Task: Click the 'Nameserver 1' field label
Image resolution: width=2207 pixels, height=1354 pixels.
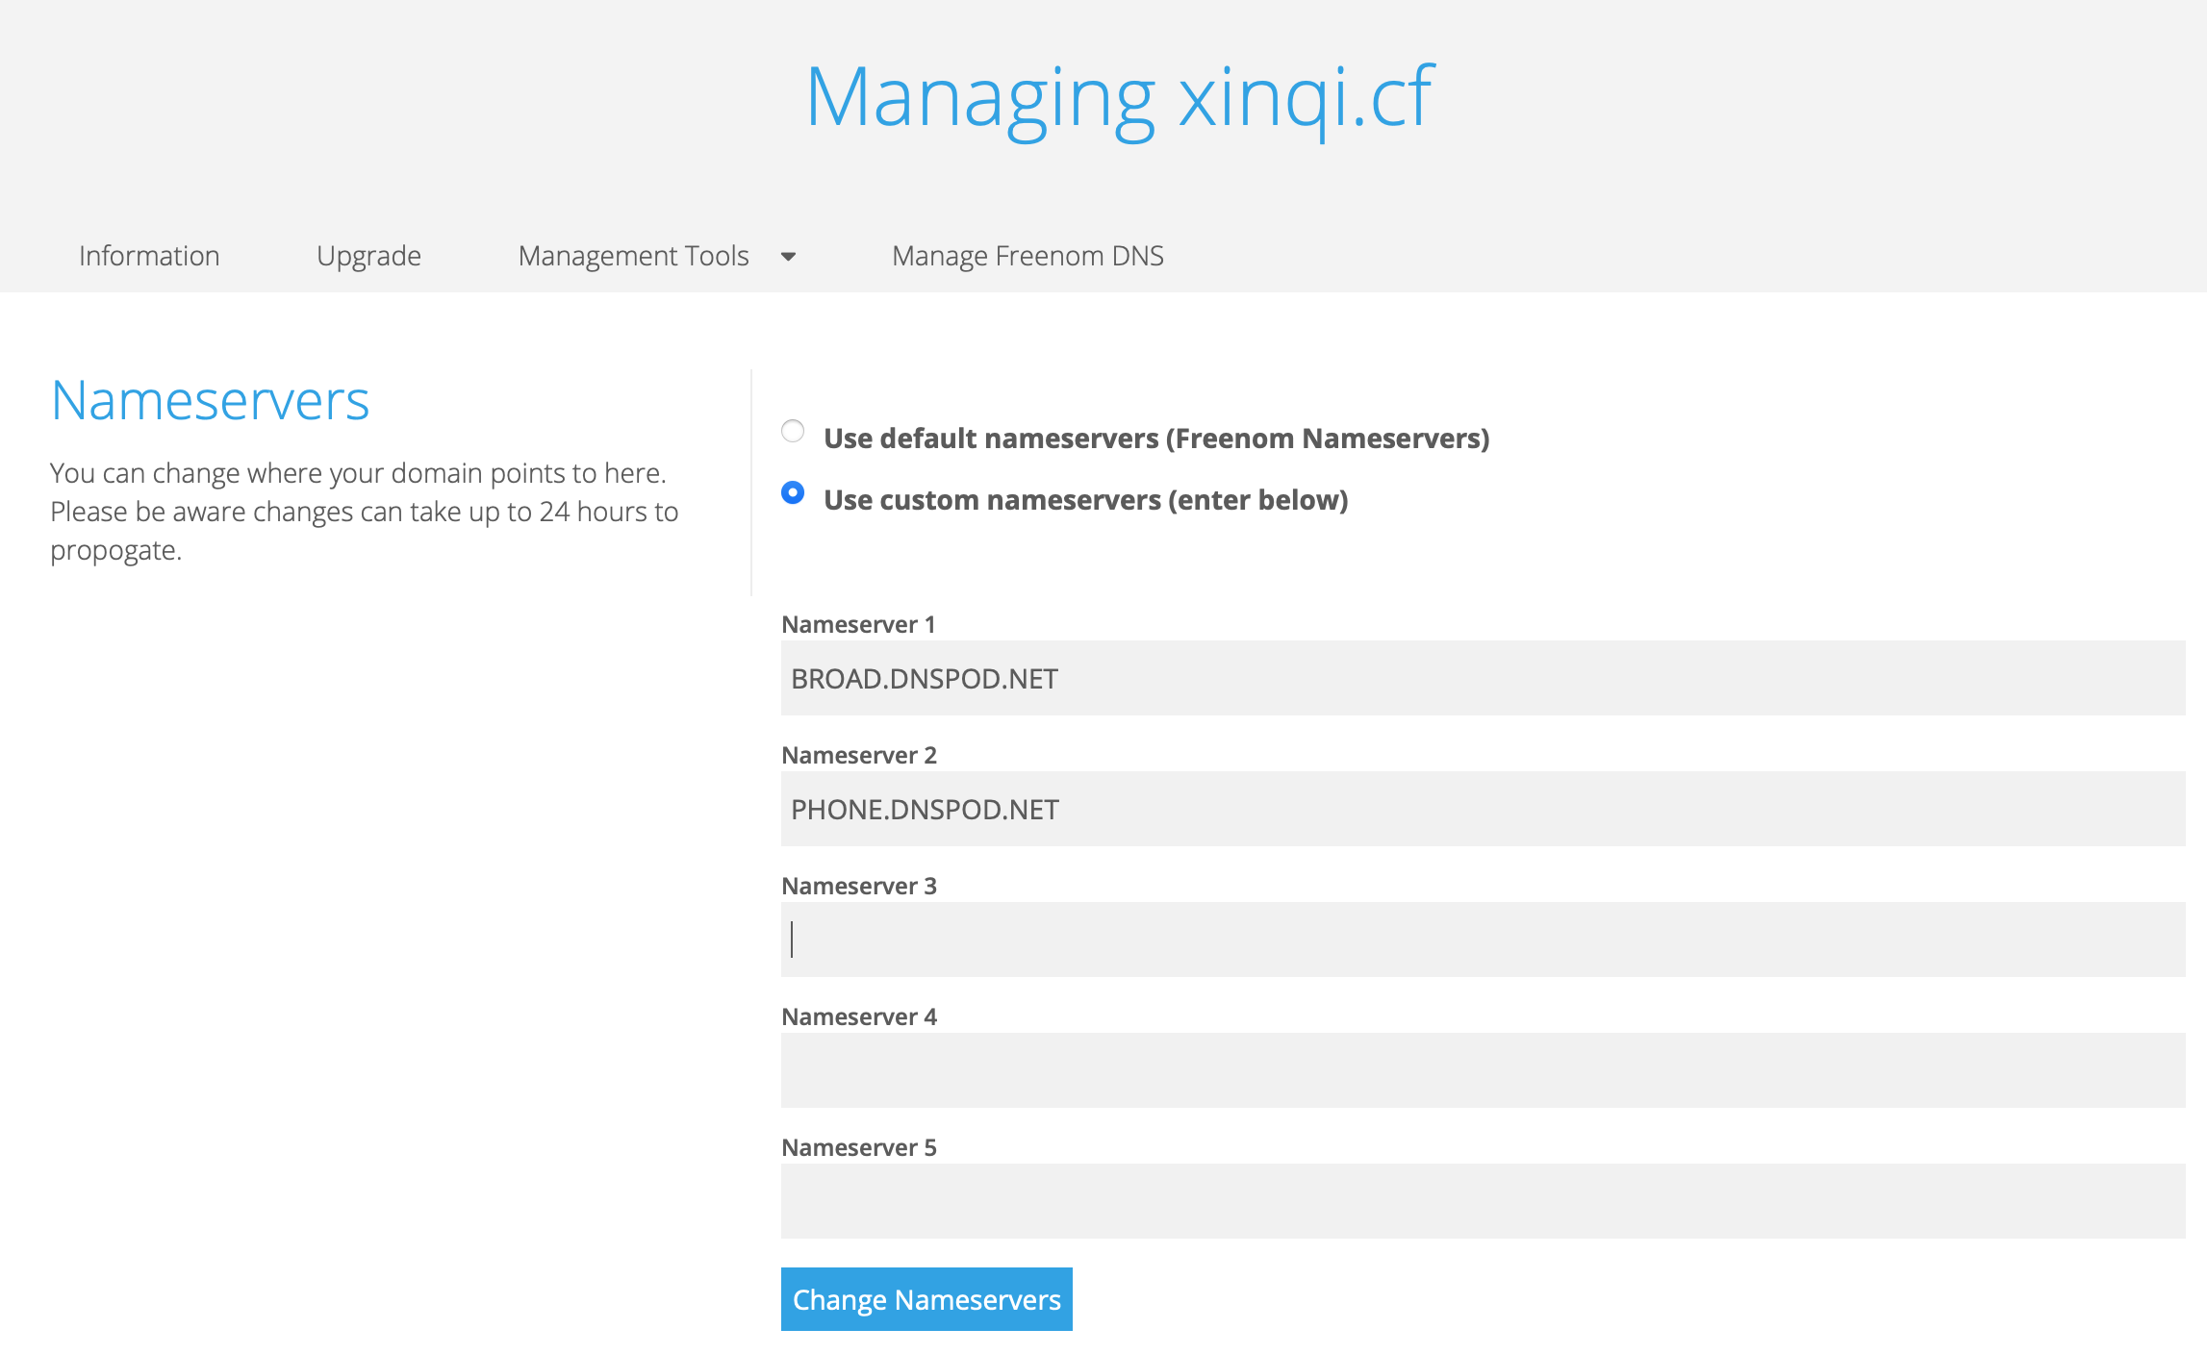Action: (858, 625)
